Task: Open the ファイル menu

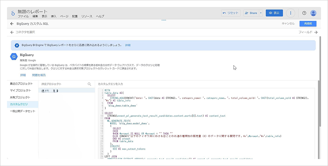Action: pos(23,16)
